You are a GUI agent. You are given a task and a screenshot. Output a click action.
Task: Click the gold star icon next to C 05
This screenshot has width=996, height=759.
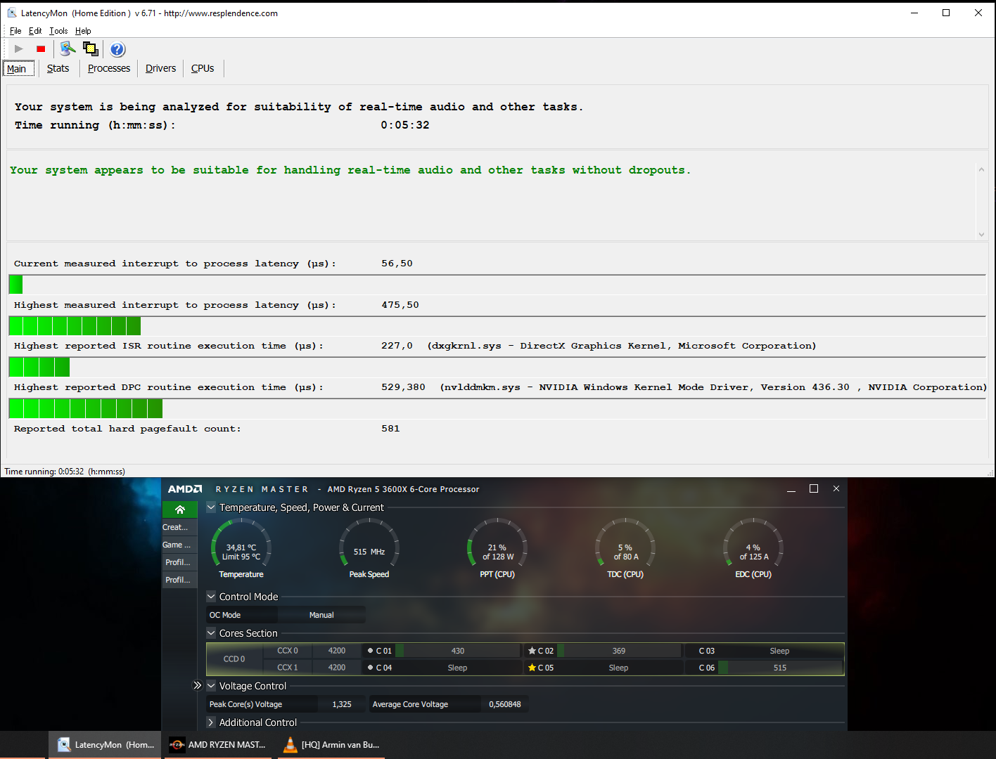(x=532, y=668)
